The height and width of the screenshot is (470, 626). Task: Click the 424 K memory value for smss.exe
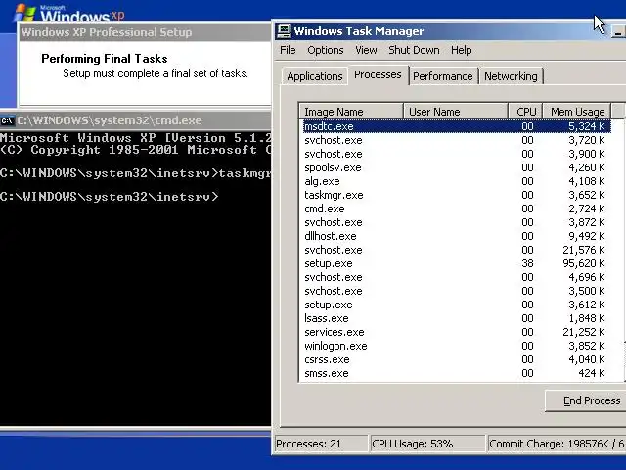[x=591, y=373]
